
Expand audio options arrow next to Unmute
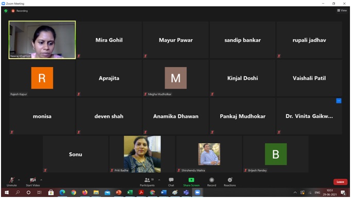click(x=19, y=180)
